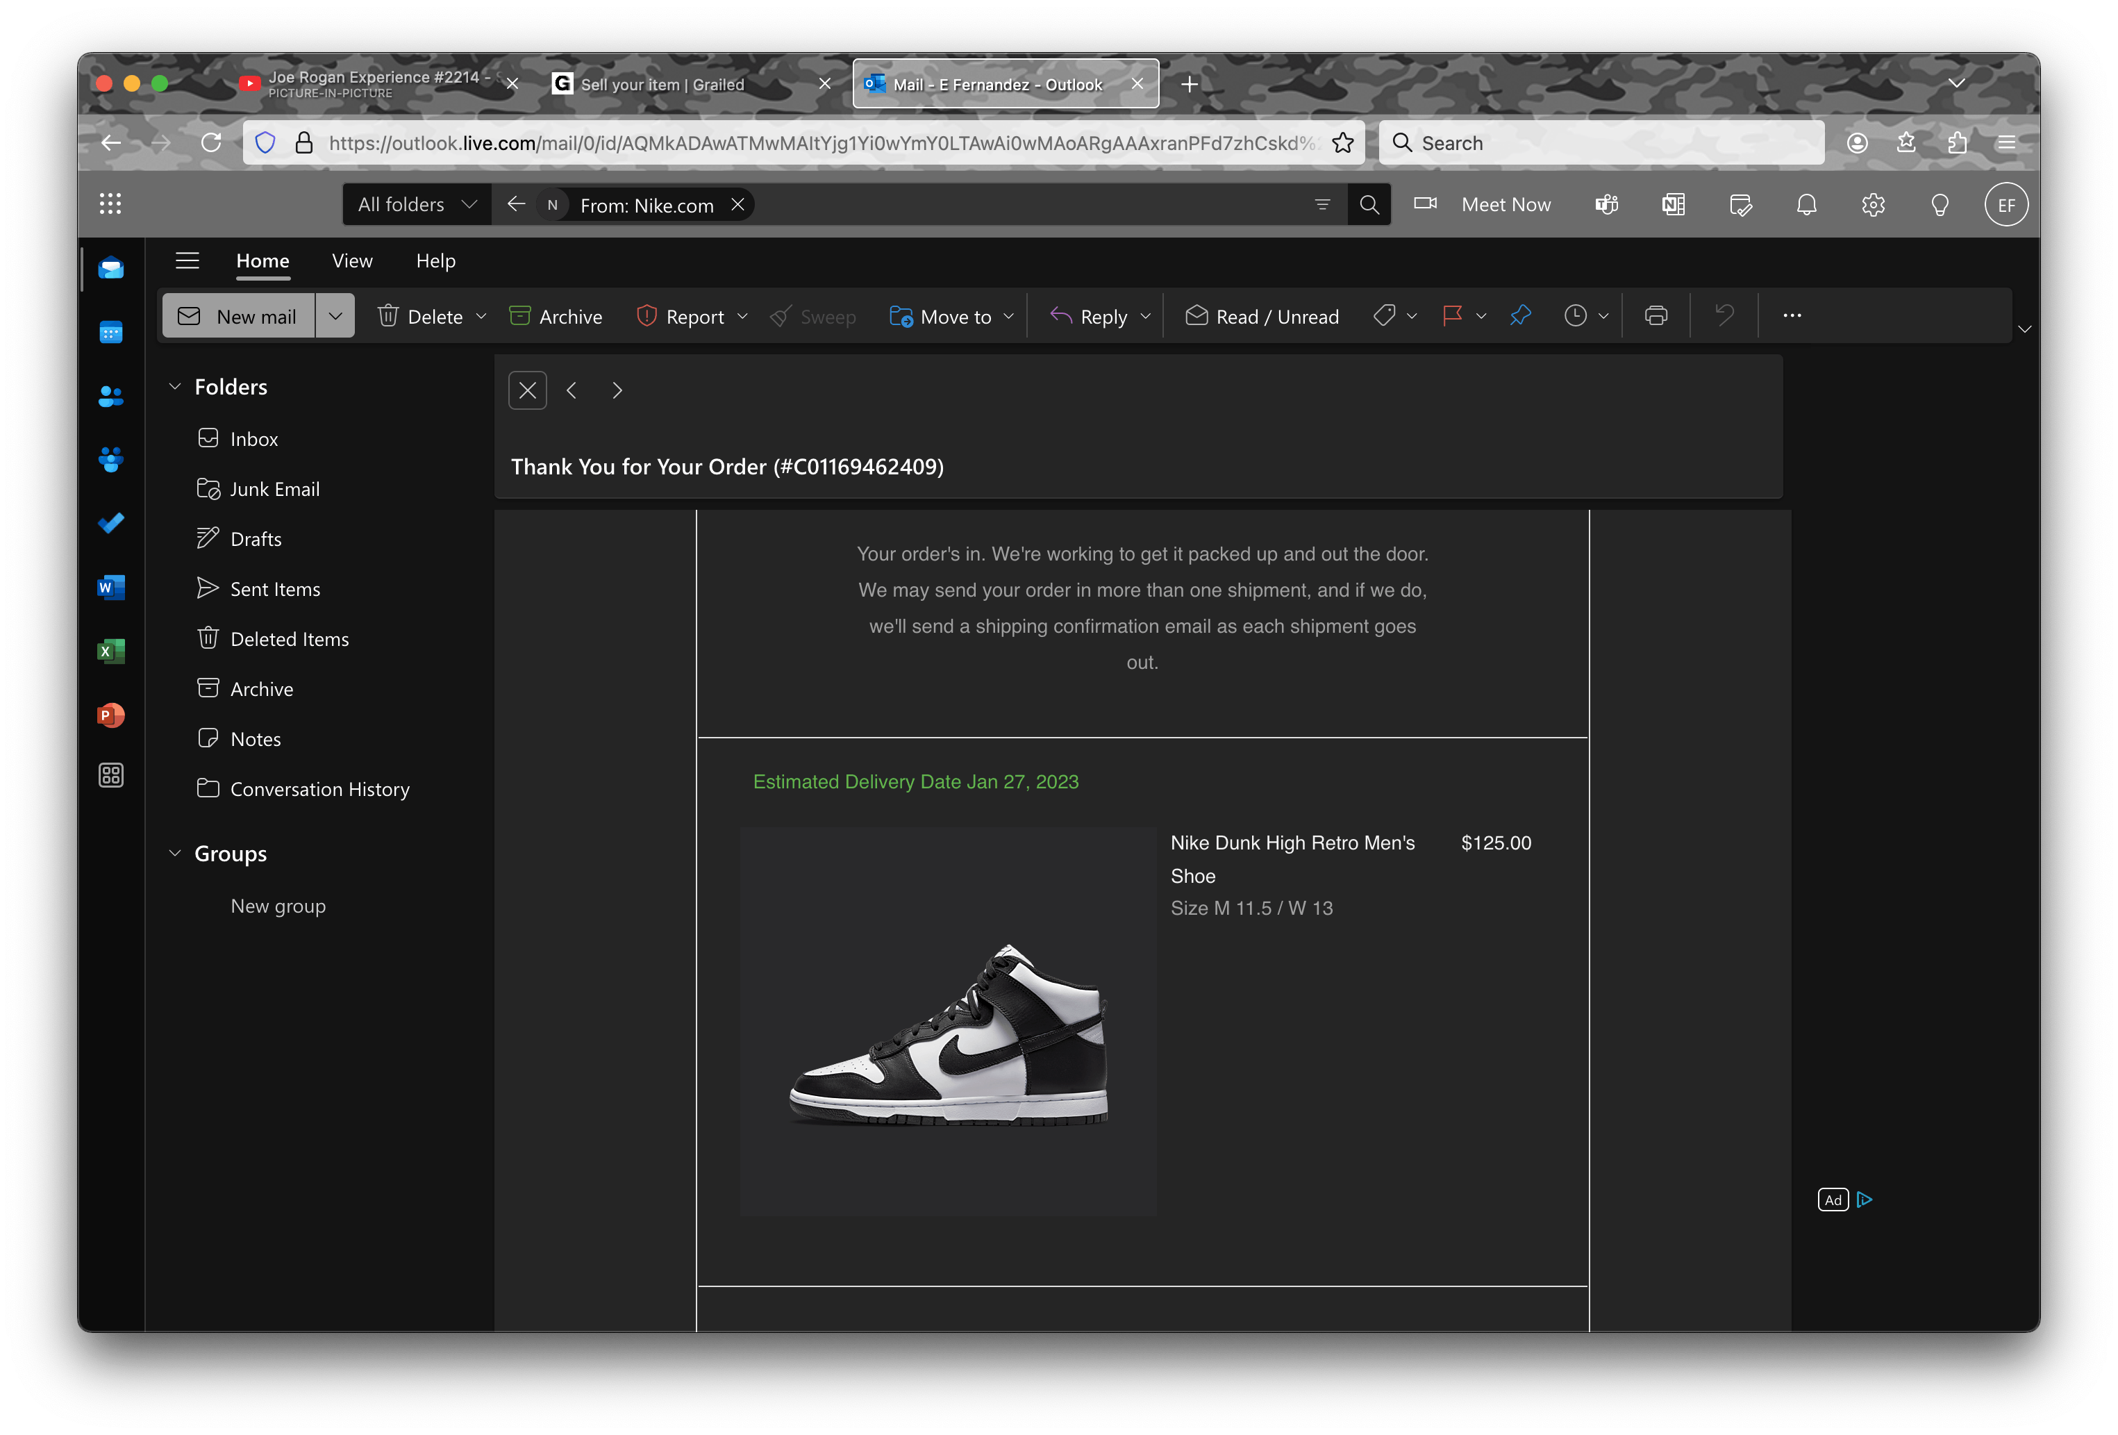2118x1435 pixels.
Task: Open Sent Items folder
Action: [275, 589]
